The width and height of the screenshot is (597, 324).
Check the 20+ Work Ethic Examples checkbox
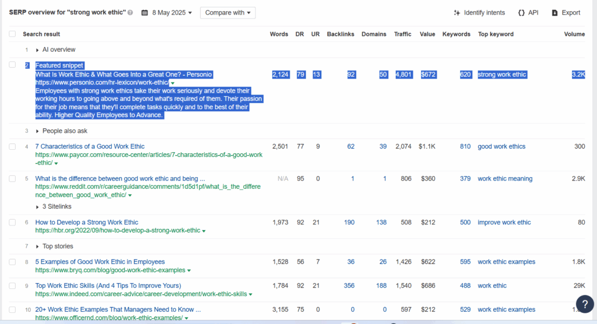[x=13, y=309]
